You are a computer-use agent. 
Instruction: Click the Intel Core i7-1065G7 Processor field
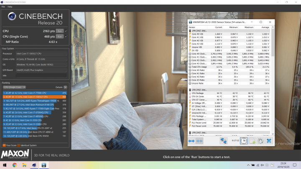click(41, 54)
